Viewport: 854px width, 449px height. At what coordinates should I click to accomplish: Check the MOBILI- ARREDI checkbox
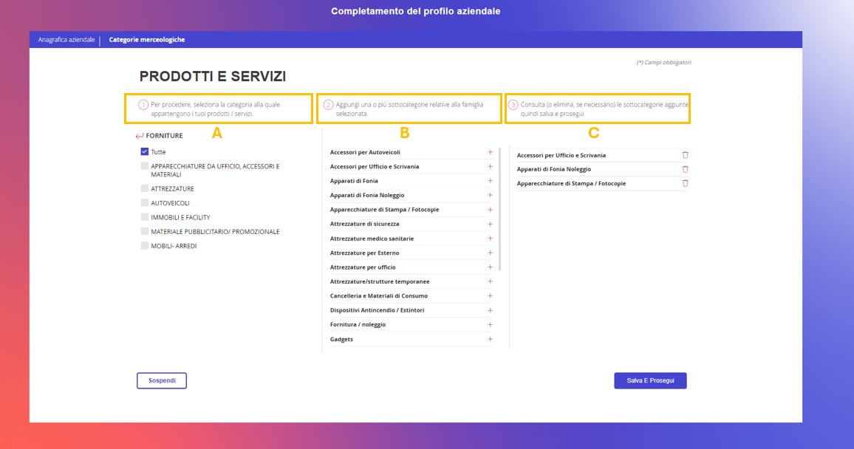[x=144, y=245]
